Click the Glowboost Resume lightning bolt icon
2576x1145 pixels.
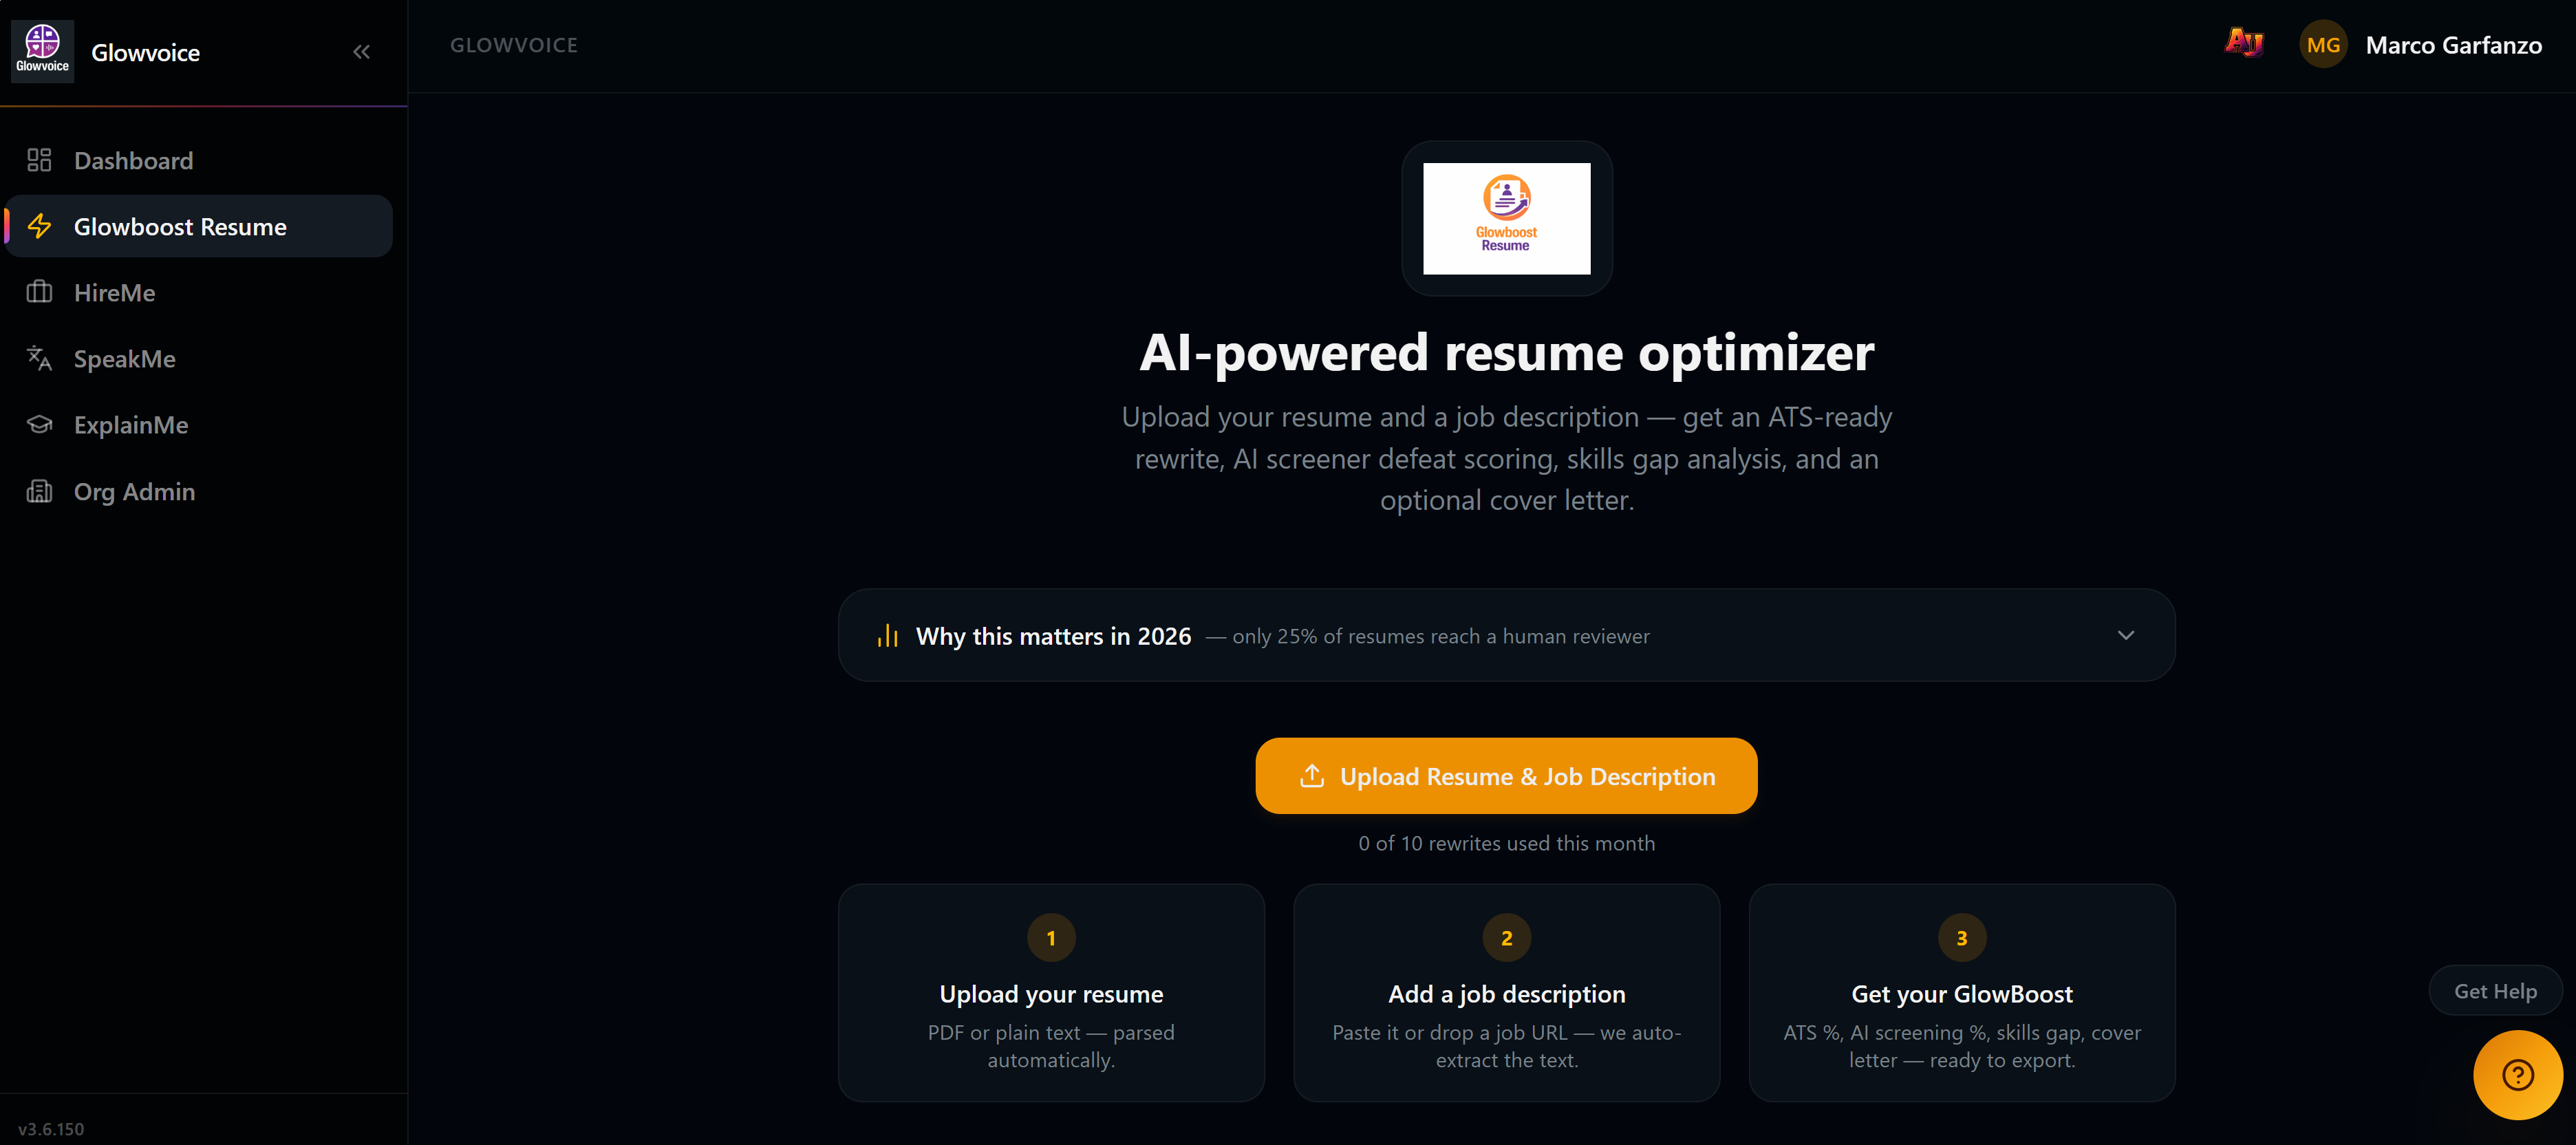pos(39,226)
